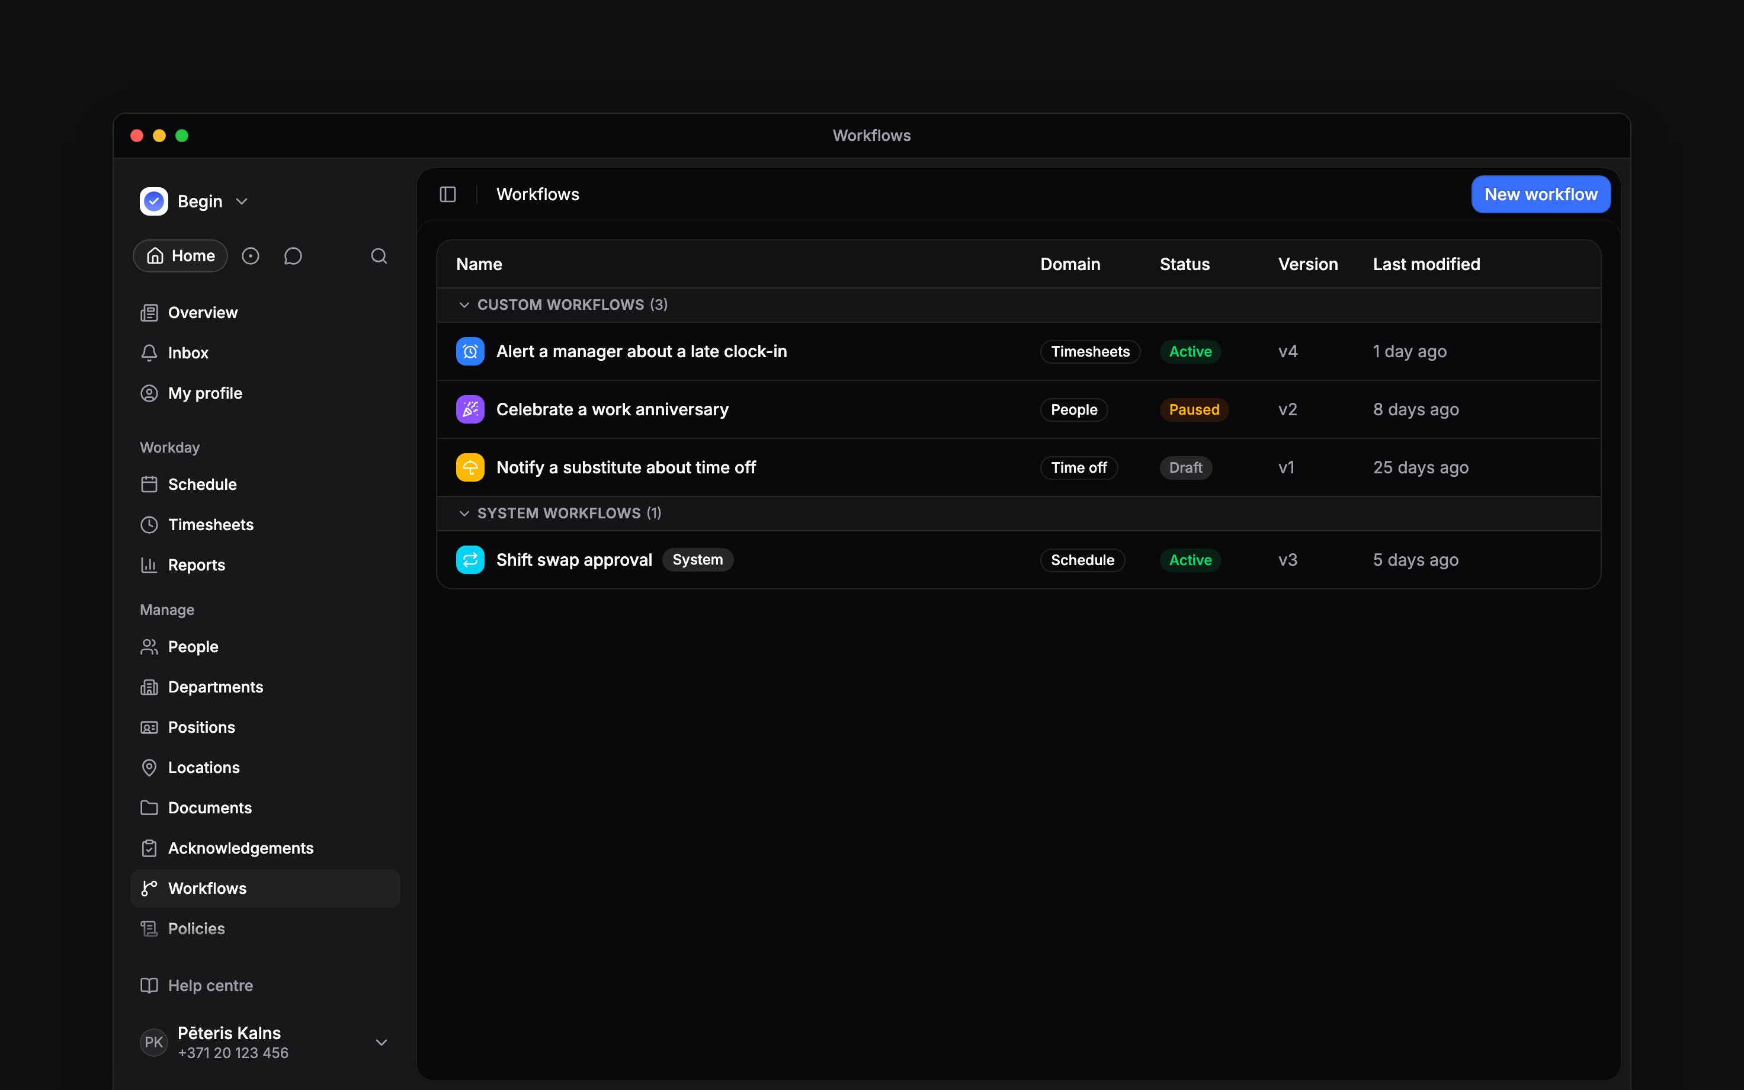
Task: Select Workflows in the sidebar
Action: 265,889
